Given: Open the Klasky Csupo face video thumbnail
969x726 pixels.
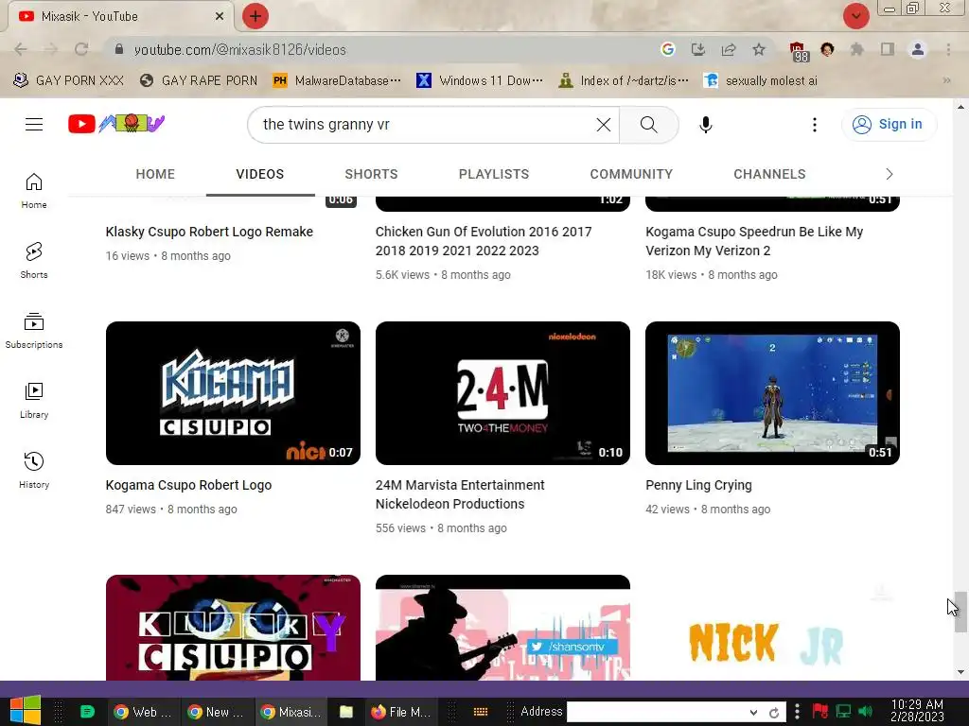Looking at the screenshot, I should [233, 628].
